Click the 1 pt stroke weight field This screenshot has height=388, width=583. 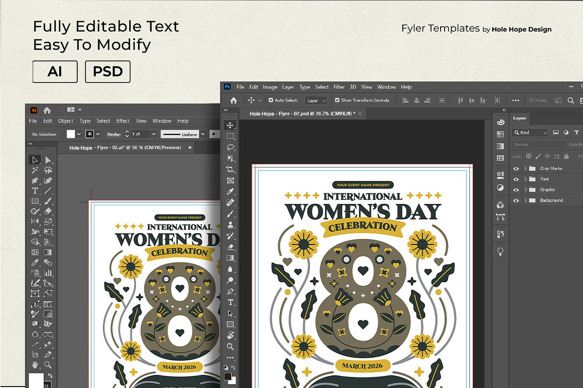pyautogui.click(x=140, y=134)
